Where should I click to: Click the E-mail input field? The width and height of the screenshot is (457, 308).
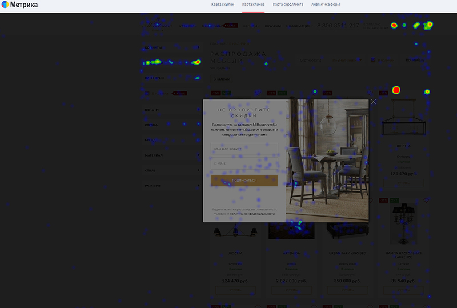[x=244, y=163]
